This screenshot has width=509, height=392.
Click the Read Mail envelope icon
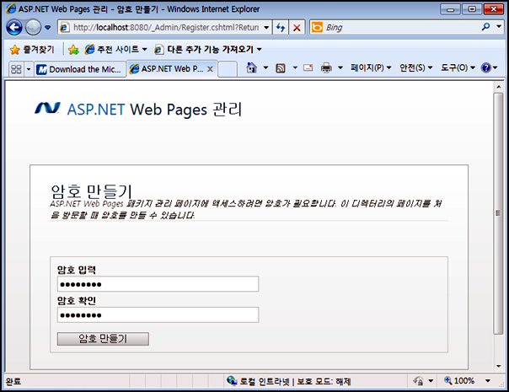click(308, 68)
